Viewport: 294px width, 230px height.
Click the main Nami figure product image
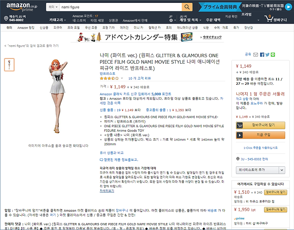[58, 96]
